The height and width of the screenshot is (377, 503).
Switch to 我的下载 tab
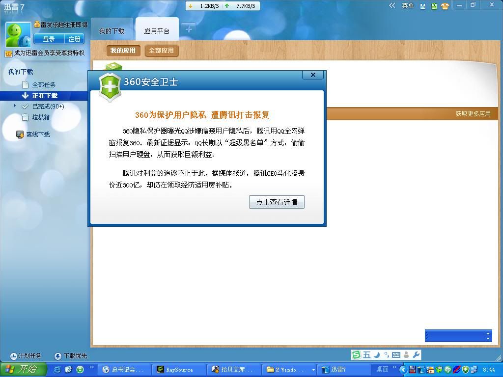point(112,31)
